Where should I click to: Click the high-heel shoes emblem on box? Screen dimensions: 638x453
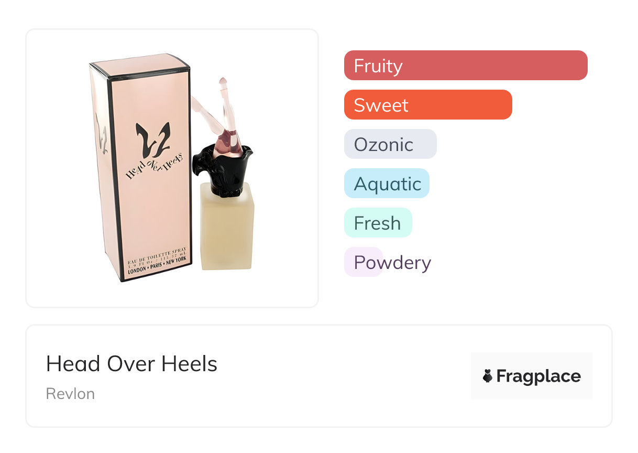click(x=152, y=139)
